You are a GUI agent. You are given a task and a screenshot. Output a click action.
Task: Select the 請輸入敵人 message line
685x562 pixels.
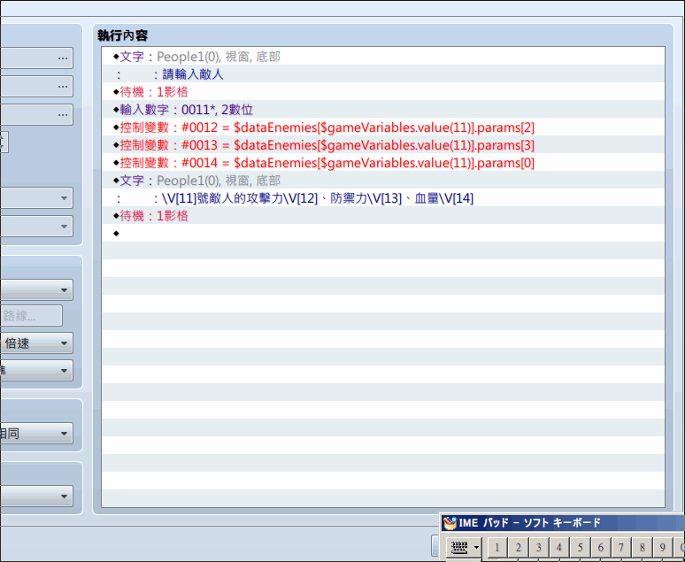[383, 74]
